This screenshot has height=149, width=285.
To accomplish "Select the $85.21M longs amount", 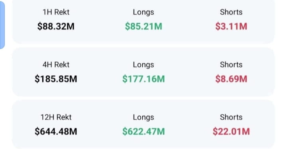I will point(143,26).
